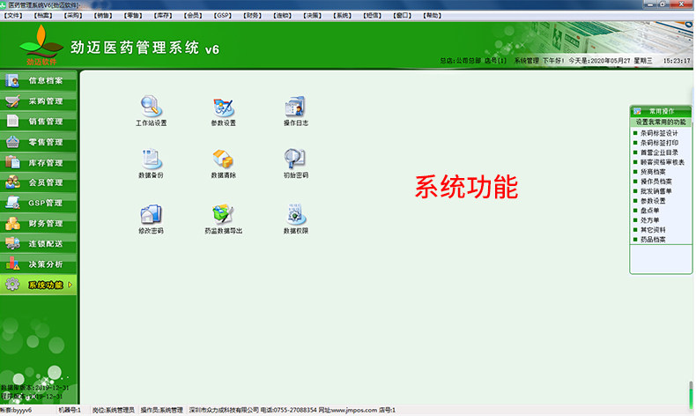Select 库存管理 in the left sidebar
Image resolution: width=696 pixels, height=416 pixels.
(38, 162)
